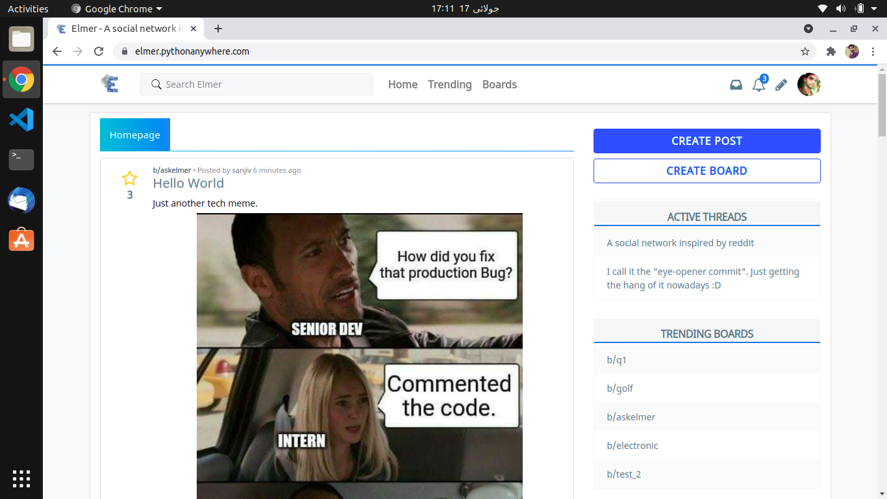The width and height of the screenshot is (887, 499).
Task: Open the eye-opener commit thread
Action: pos(703,278)
